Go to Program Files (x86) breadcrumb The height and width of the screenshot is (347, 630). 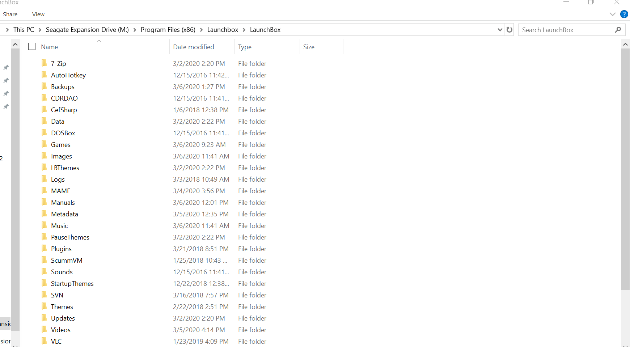click(x=168, y=30)
